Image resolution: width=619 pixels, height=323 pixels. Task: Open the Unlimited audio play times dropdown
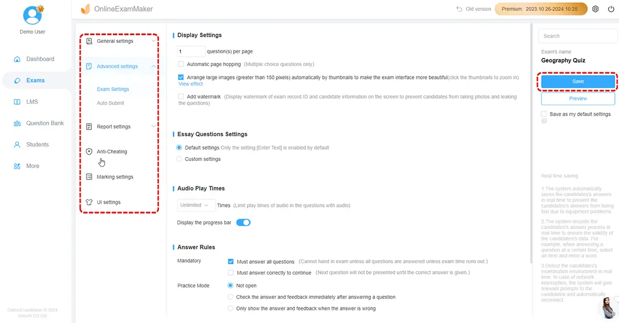[196, 205]
